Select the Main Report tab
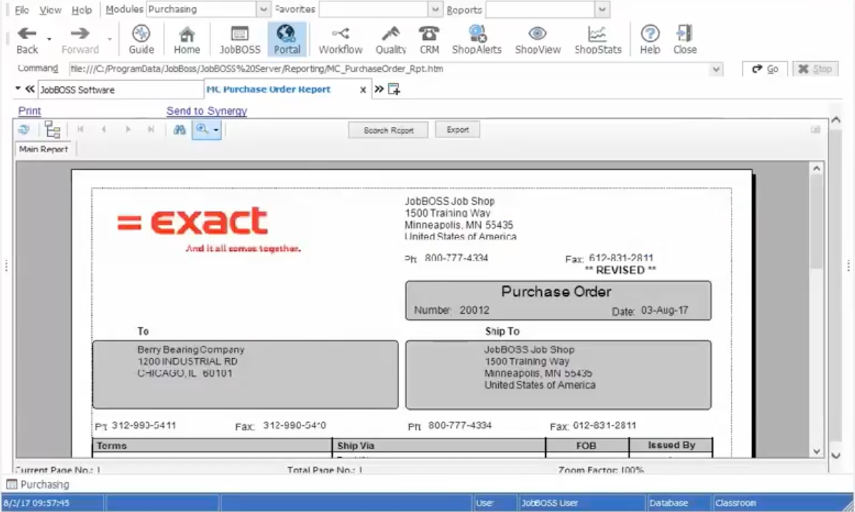 pos(44,149)
